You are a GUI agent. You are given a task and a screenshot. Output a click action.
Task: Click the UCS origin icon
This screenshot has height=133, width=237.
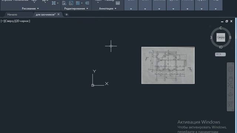93,85
